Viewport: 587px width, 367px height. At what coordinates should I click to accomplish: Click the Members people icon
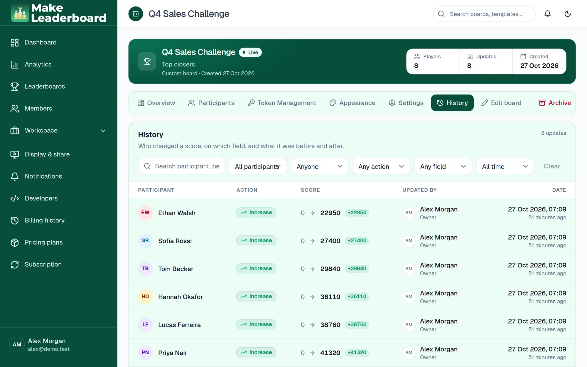15,109
